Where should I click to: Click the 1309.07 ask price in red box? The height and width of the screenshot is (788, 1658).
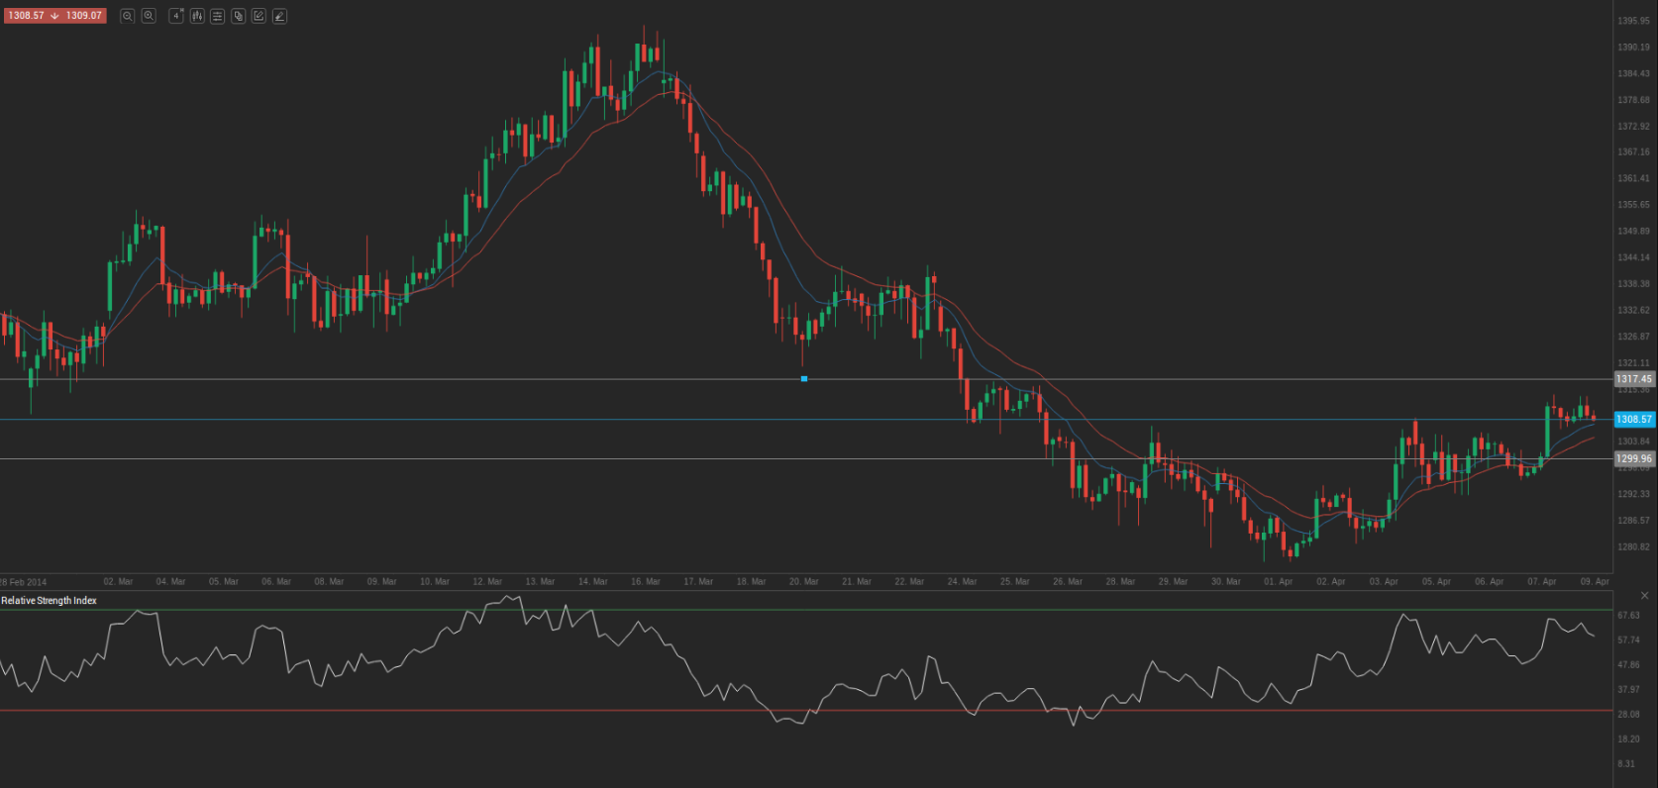click(84, 16)
